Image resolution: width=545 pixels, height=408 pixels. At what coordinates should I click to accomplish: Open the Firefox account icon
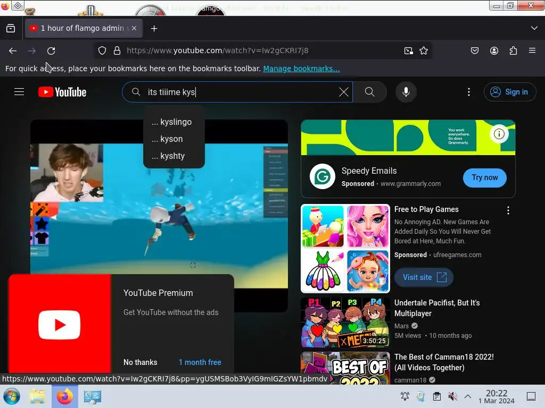[x=494, y=50]
